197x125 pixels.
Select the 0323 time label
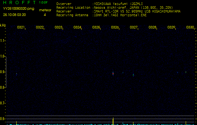click(59, 27)
